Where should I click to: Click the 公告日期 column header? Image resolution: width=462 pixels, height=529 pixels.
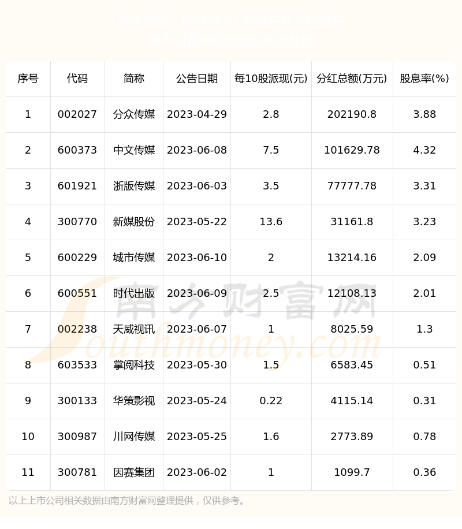[197, 79]
